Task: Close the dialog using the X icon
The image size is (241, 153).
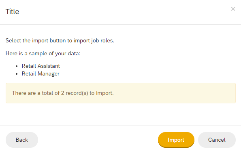Action: click(233, 9)
